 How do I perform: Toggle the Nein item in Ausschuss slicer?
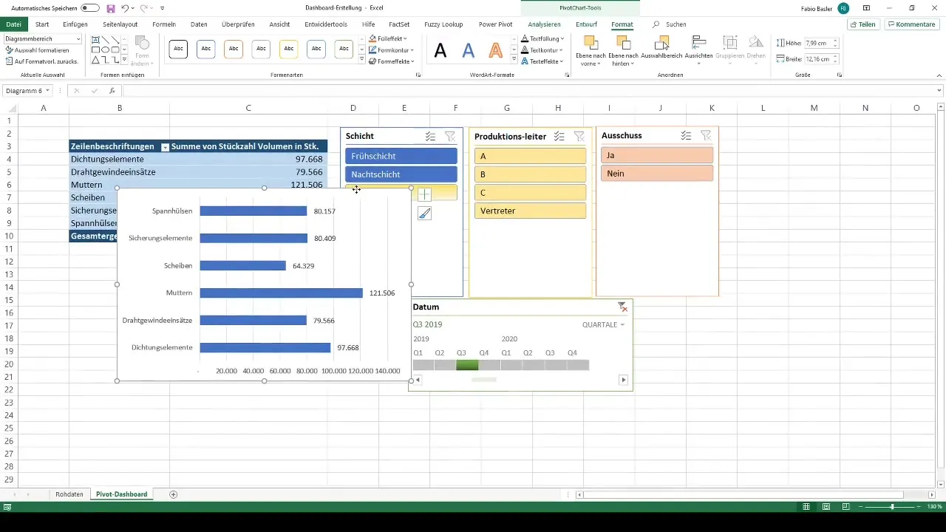[x=657, y=174]
